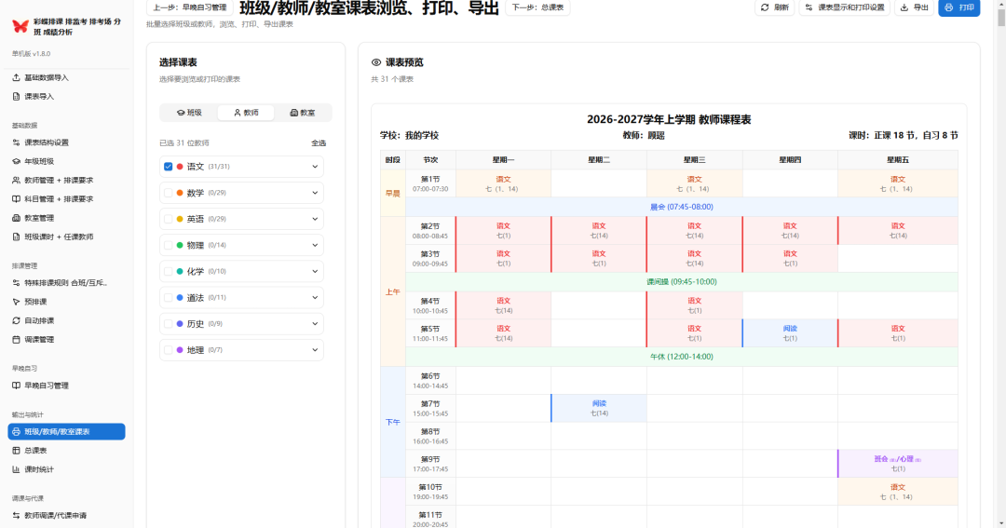Screen dimensions: 1006x528
Task: Uncheck the 语文 subject checkbox
Action: pos(168,166)
